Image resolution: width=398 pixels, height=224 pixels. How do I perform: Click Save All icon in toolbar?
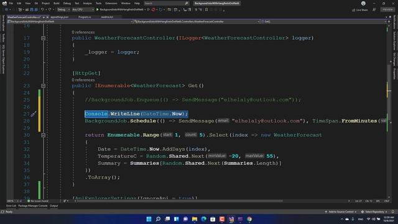pyautogui.click(x=36, y=10)
